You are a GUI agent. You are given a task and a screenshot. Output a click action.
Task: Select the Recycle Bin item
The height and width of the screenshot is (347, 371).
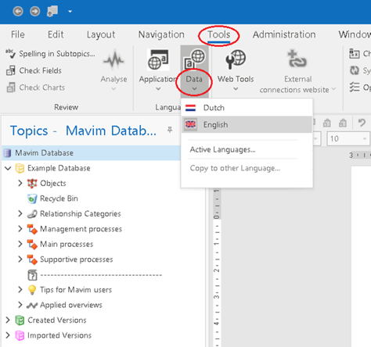pyautogui.click(x=59, y=199)
